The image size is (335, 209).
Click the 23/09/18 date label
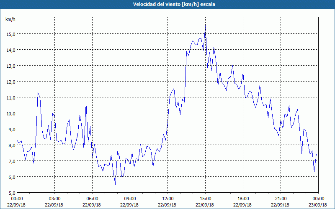point(318,205)
